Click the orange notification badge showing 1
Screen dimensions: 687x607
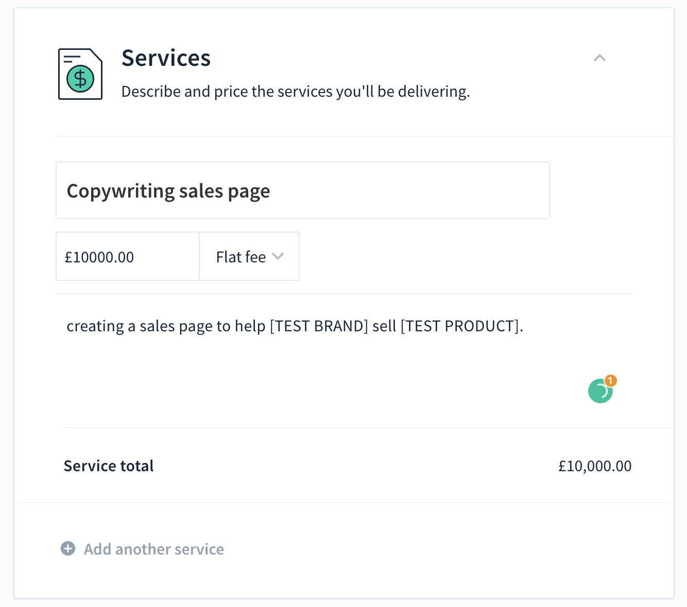610,381
